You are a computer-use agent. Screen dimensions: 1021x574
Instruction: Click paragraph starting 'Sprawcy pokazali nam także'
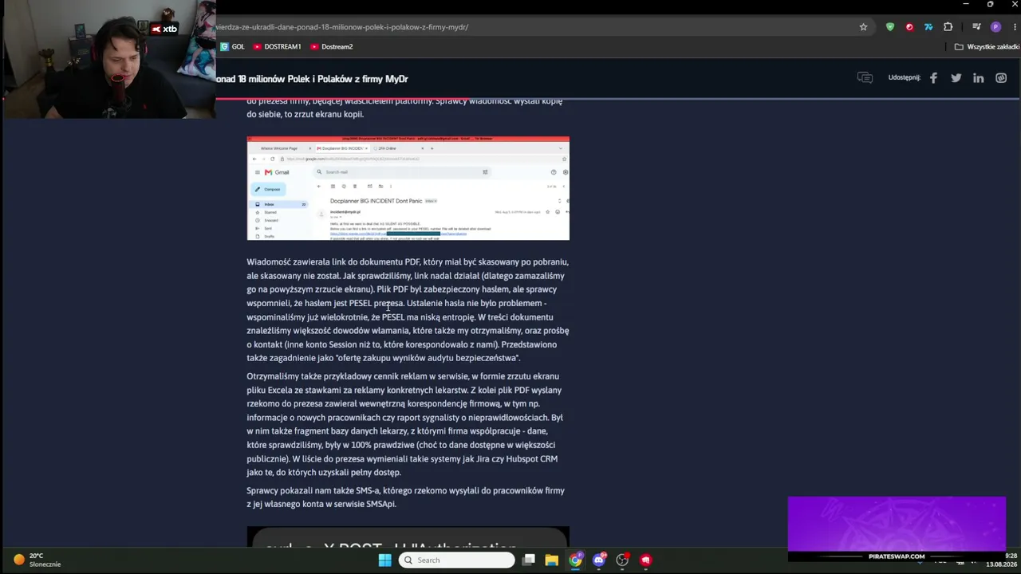(405, 497)
